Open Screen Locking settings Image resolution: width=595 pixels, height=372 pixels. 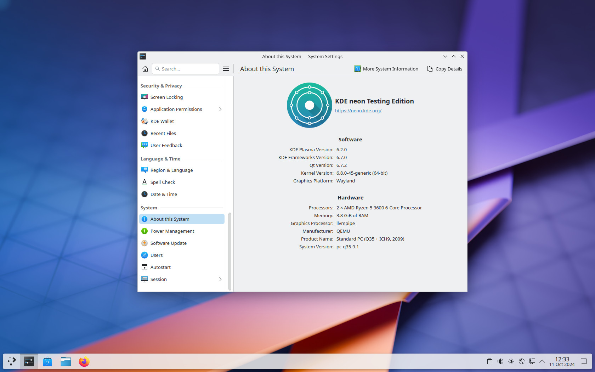coord(182,97)
